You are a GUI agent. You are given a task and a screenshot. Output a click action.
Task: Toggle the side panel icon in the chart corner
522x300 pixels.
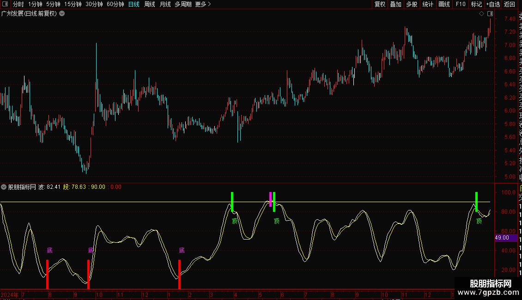(490, 14)
